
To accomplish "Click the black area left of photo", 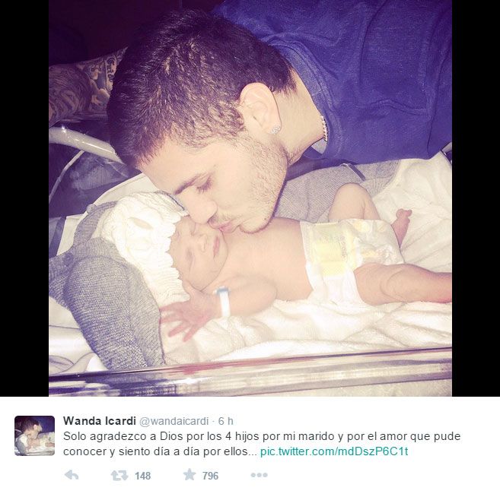I will click(24, 198).
